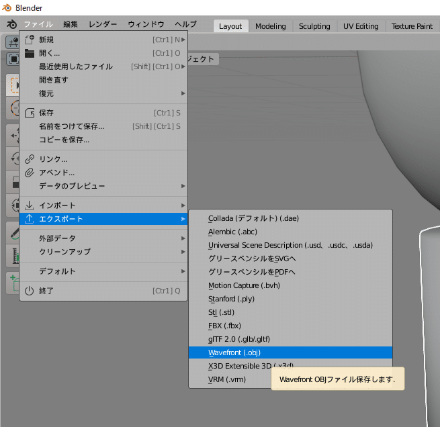Image resolution: width=440 pixels, height=427 pixels.
Task: Switch to the Layout workspace tab
Action: point(230,26)
